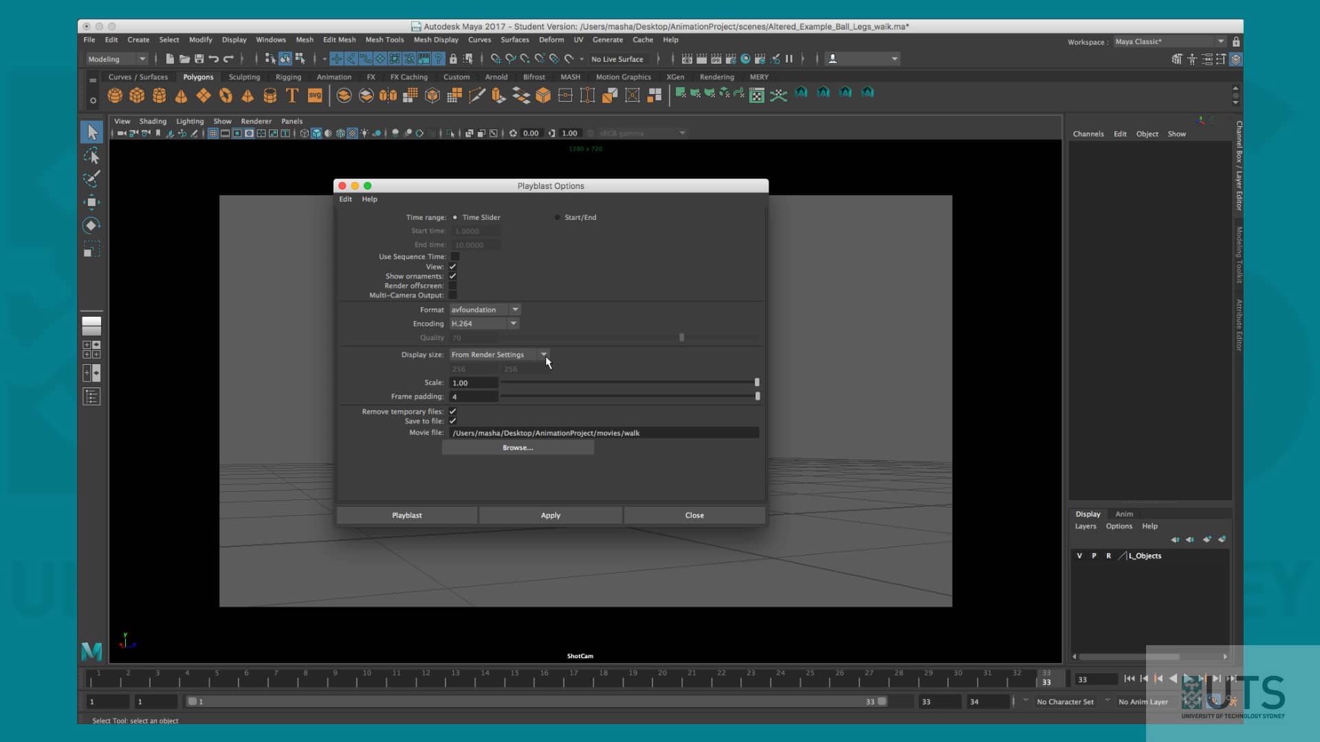Enable Render offscreen checkbox
The width and height of the screenshot is (1320, 742).
click(x=453, y=286)
